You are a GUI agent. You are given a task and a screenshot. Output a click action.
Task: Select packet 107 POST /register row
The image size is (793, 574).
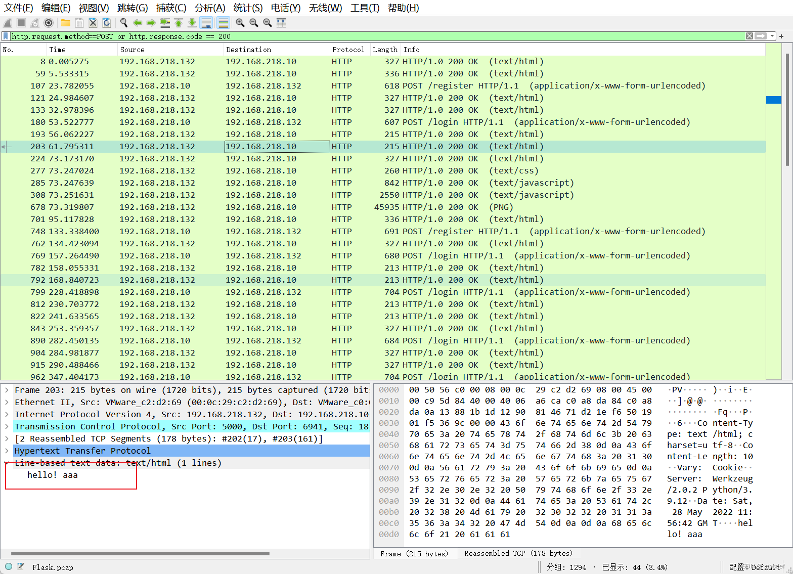point(383,85)
